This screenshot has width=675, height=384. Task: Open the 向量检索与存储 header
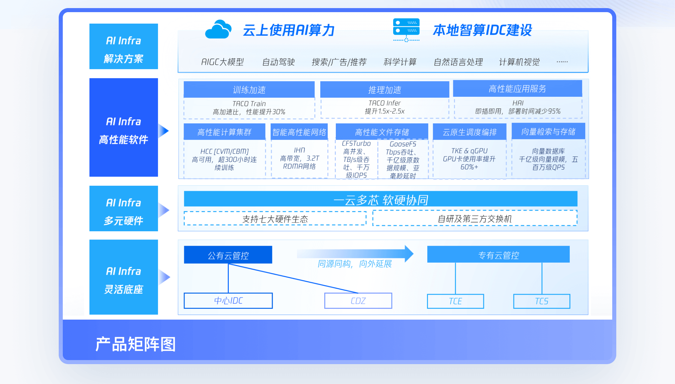coord(548,131)
